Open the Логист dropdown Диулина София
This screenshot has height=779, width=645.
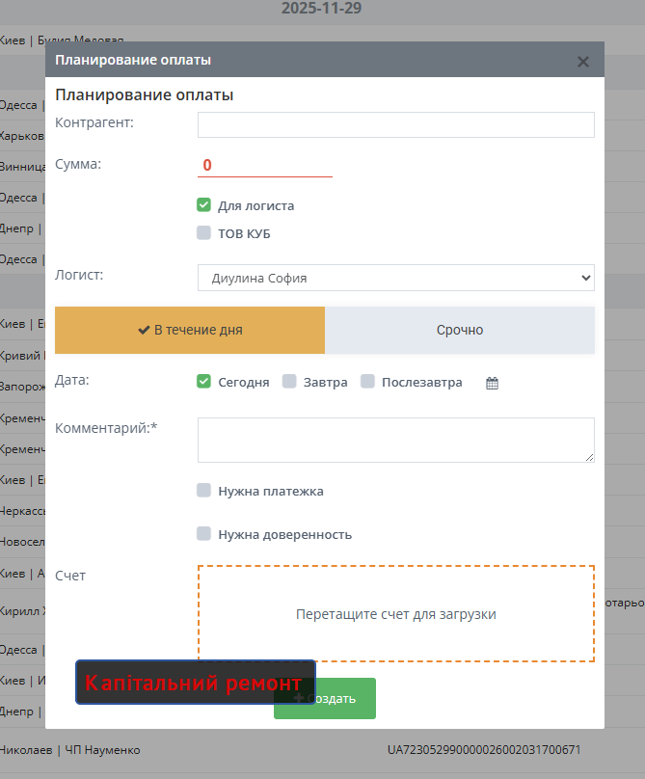pyautogui.click(x=396, y=278)
